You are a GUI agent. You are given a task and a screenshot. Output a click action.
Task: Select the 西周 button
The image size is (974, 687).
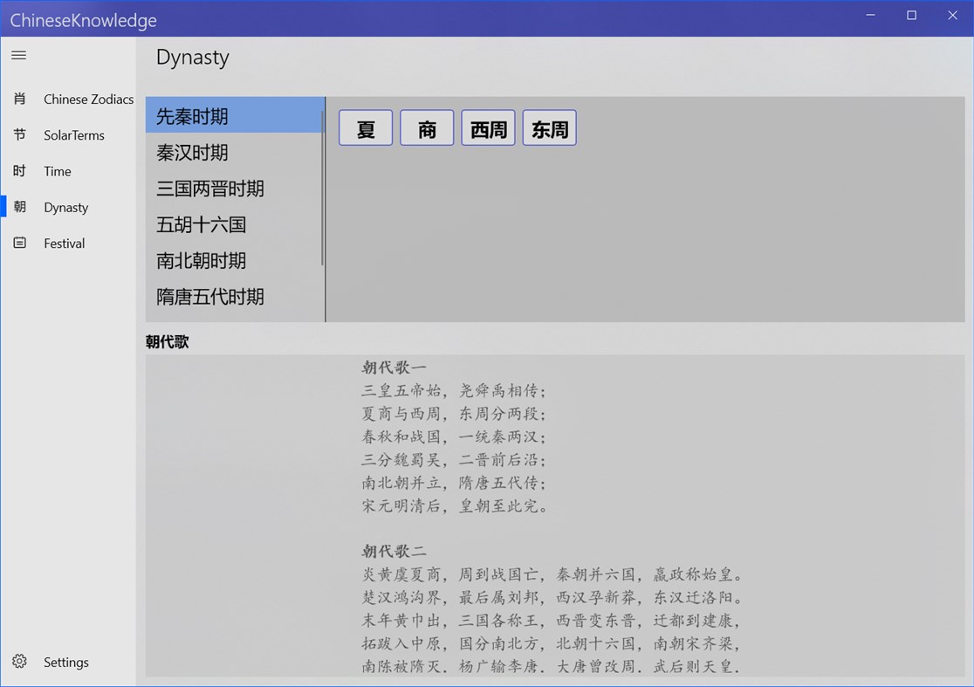487,127
